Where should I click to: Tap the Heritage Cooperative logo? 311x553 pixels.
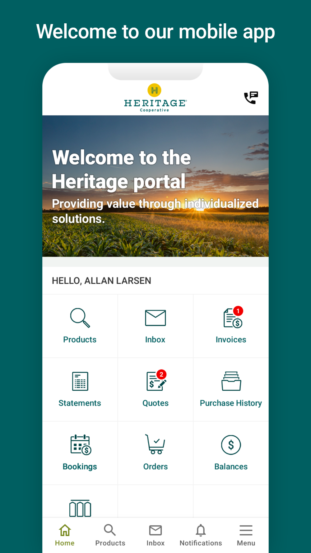(155, 98)
